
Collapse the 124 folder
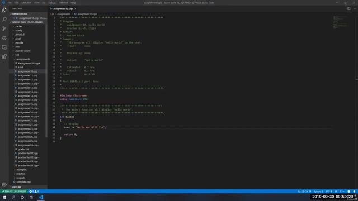17,55
